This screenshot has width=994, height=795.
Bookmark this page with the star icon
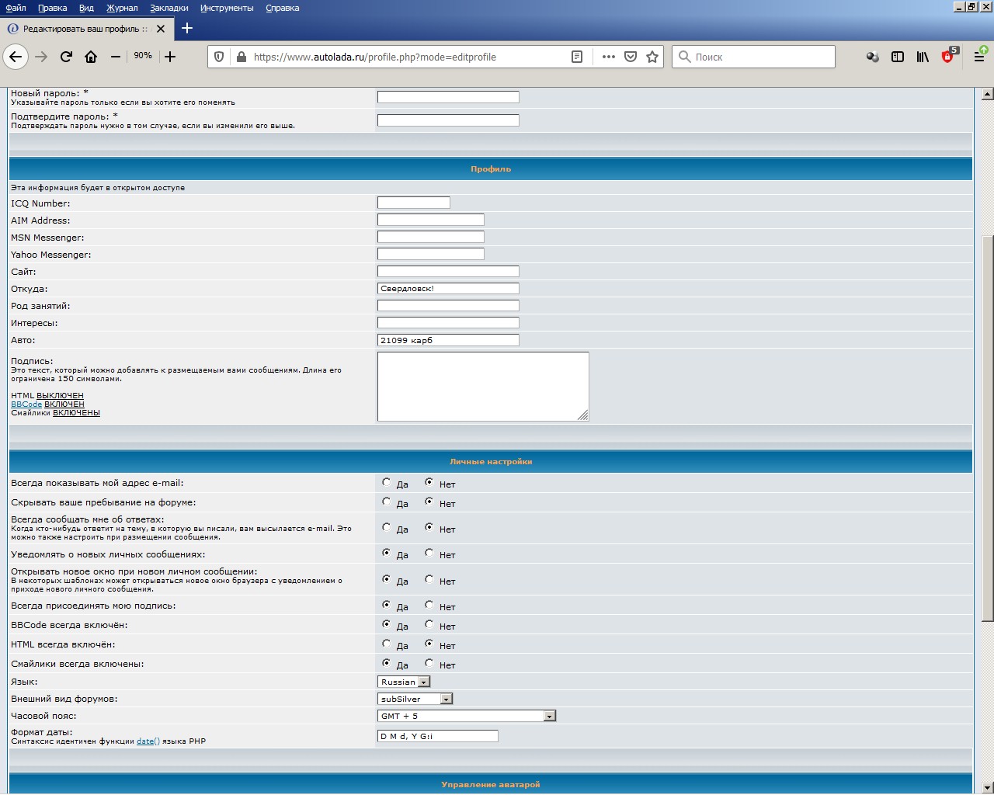[x=652, y=57]
